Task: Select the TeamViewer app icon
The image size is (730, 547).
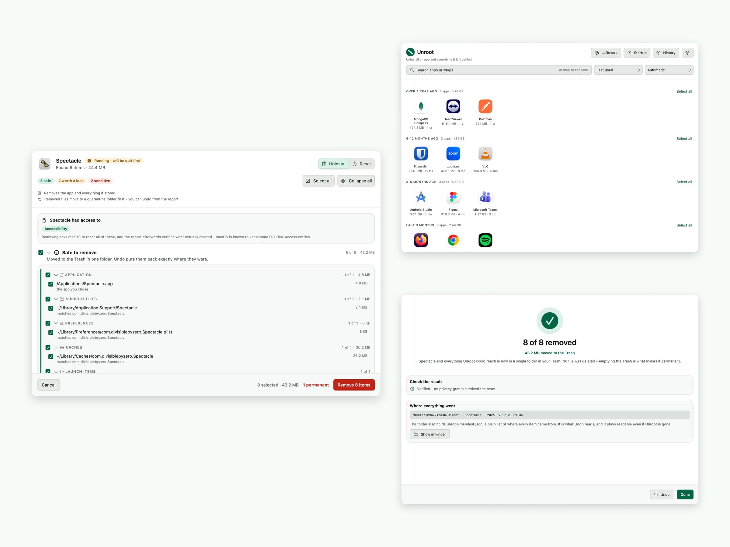Action: point(453,106)
